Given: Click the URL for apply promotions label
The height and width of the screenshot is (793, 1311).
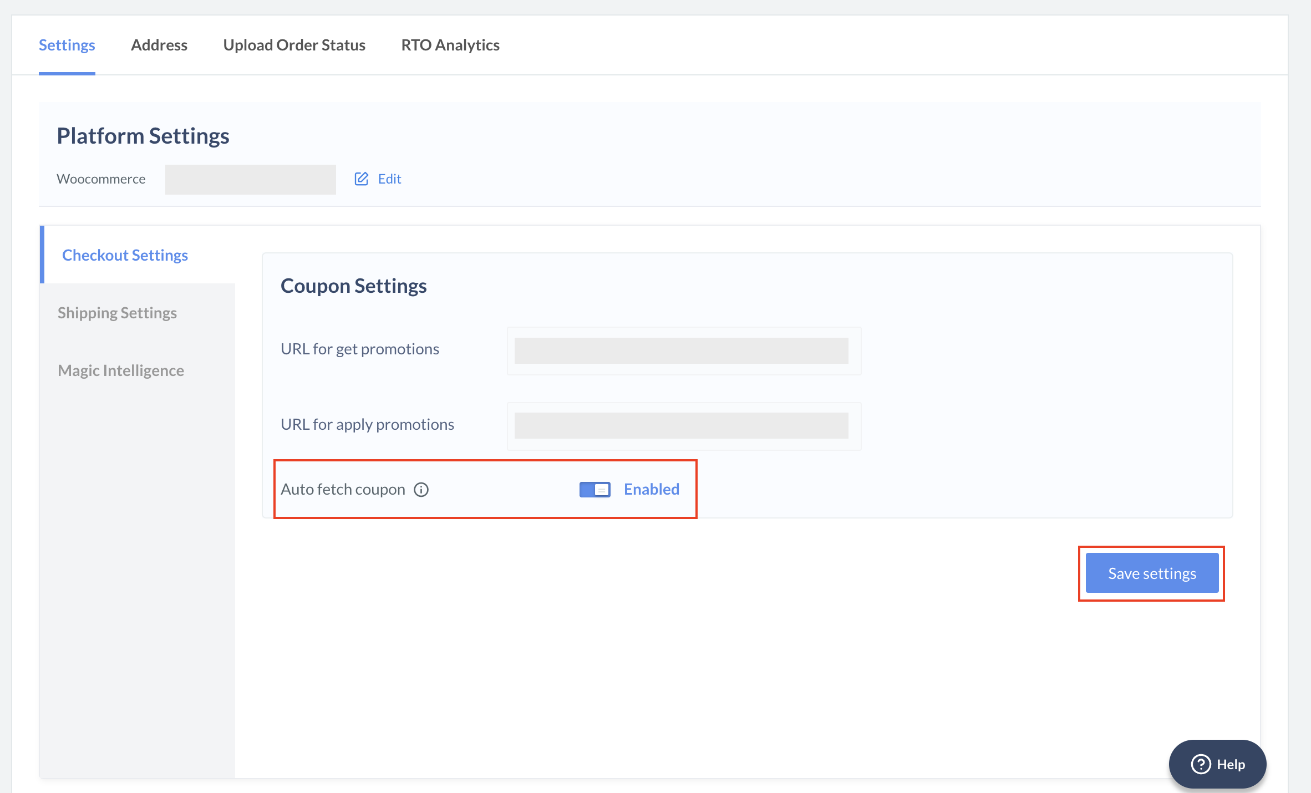Looking at the screenshot, I should [367, 424].
